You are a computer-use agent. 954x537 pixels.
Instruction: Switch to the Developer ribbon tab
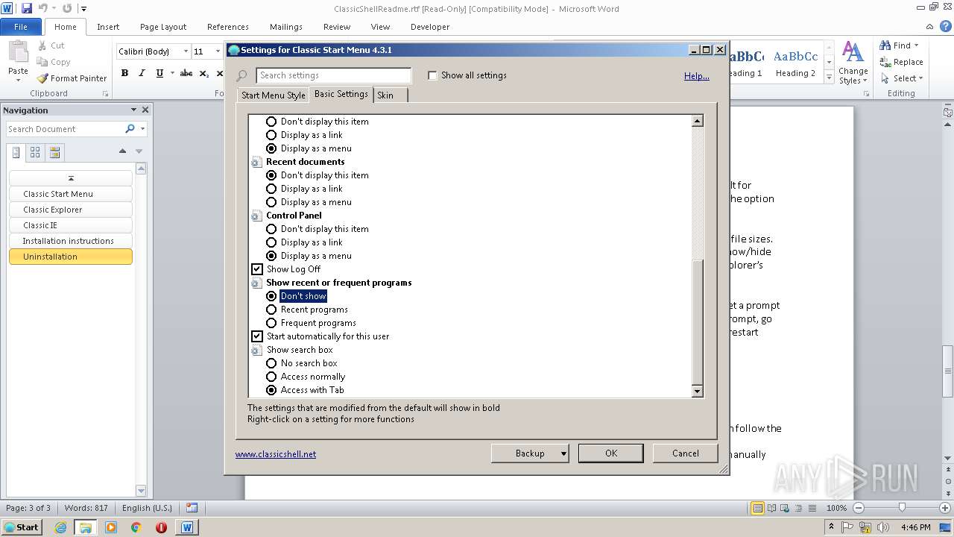430,27
